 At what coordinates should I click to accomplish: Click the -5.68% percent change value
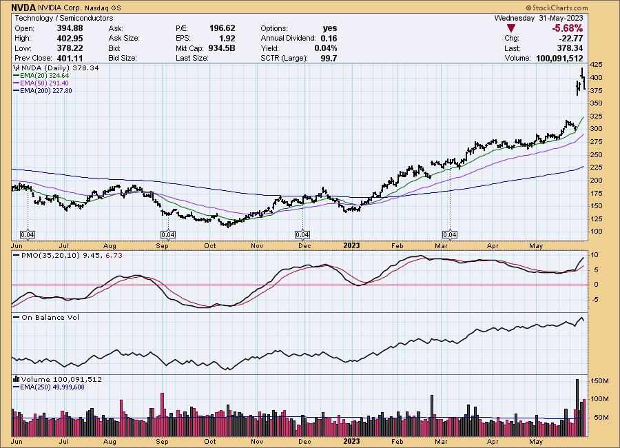point(568,28)
